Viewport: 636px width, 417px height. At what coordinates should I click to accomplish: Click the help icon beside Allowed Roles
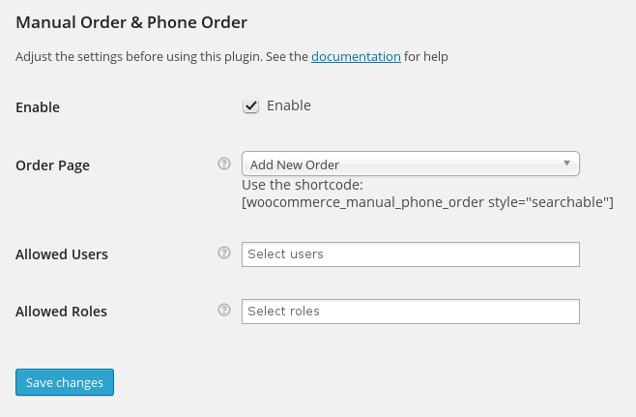pyautogui.click(x=224, y=310)
